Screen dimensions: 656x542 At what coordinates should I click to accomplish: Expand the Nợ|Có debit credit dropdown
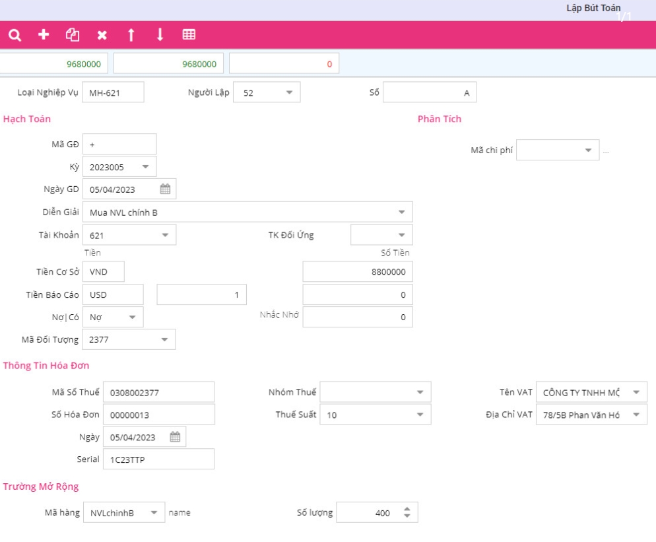(132, 318)
